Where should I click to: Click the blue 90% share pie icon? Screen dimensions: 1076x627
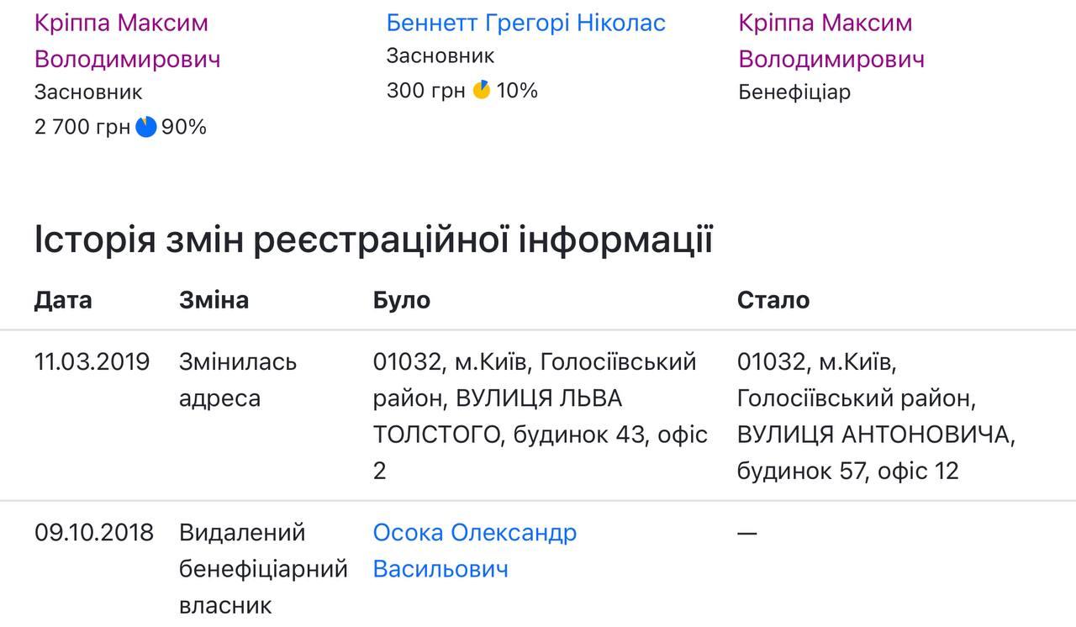click(x=146, y=127)
